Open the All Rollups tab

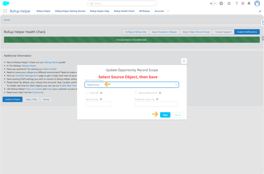pos(144,11)
